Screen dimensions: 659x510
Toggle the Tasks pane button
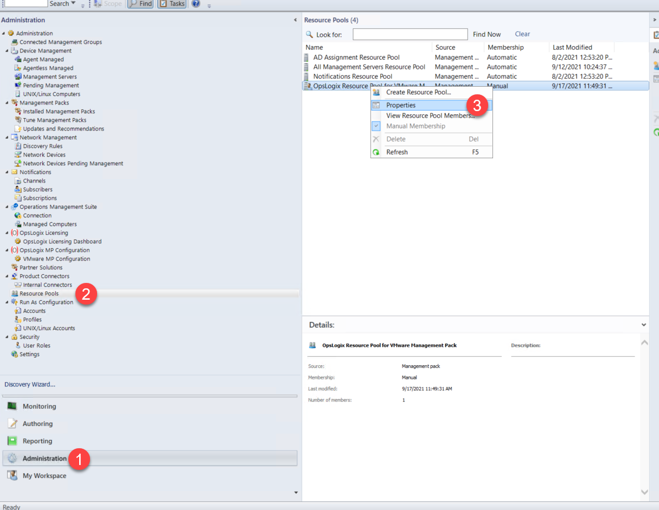172,4
